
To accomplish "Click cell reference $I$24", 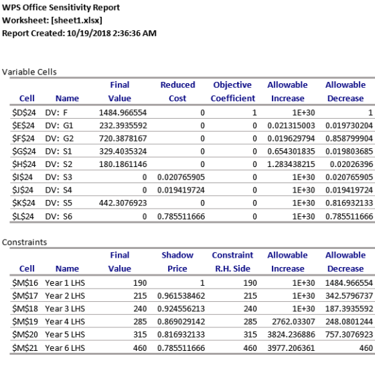I will pos(22,177).
